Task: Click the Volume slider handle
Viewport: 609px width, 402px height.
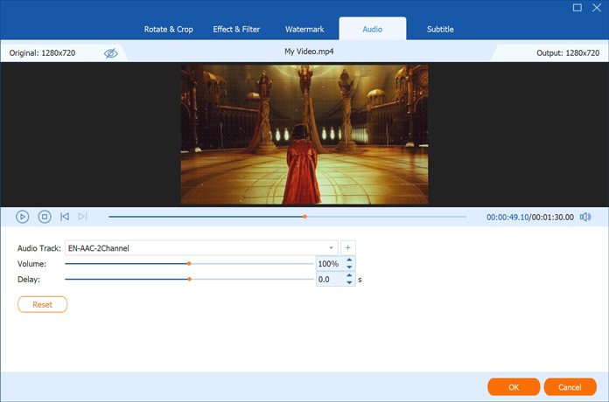Action: pyautogui.click(x=188, y=263)
